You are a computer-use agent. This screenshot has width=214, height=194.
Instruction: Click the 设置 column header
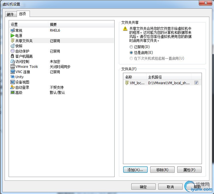pyautogui.click(x=28, y=24)
